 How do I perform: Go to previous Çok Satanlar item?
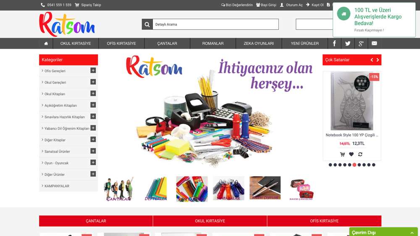coord(372,60)
